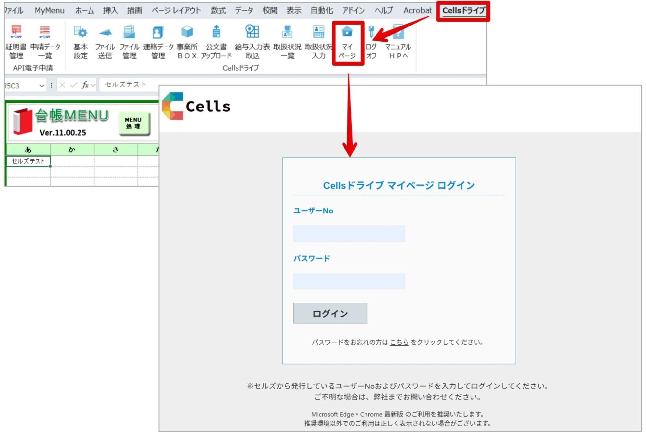The width and height of the screenshot is (646, 434).
Task: Open 取扱状況入力 in the ribbon
Action: (x=319, y=42)
